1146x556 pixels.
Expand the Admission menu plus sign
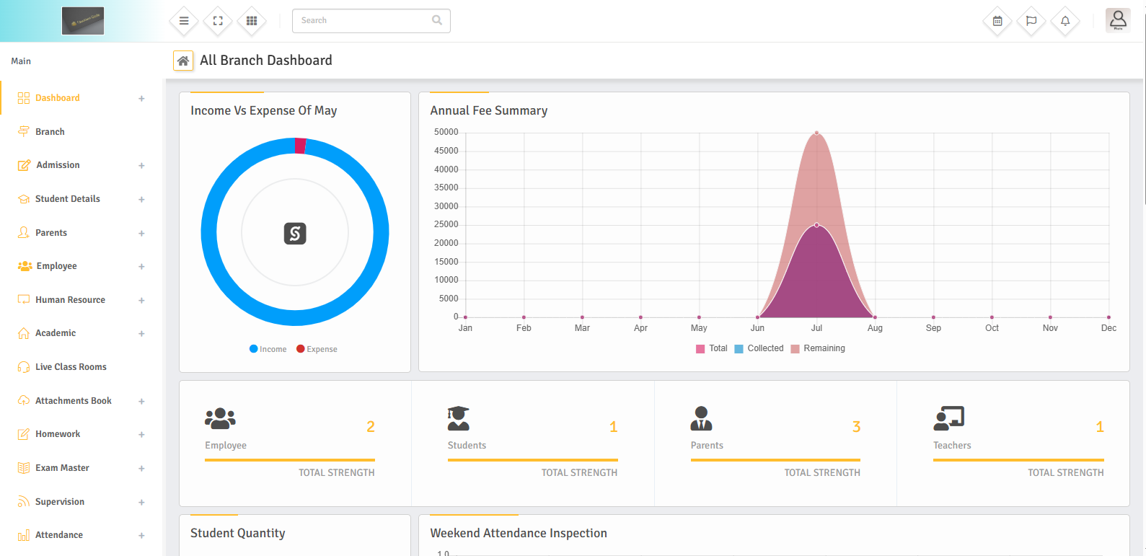tap(141, 166)
